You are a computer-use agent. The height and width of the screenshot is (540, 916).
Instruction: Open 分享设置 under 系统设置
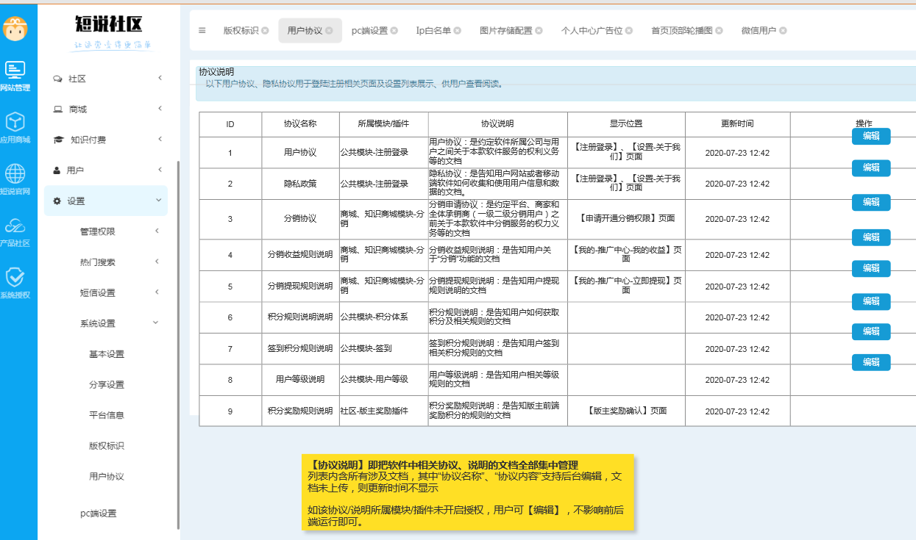(x=107, y=385)
